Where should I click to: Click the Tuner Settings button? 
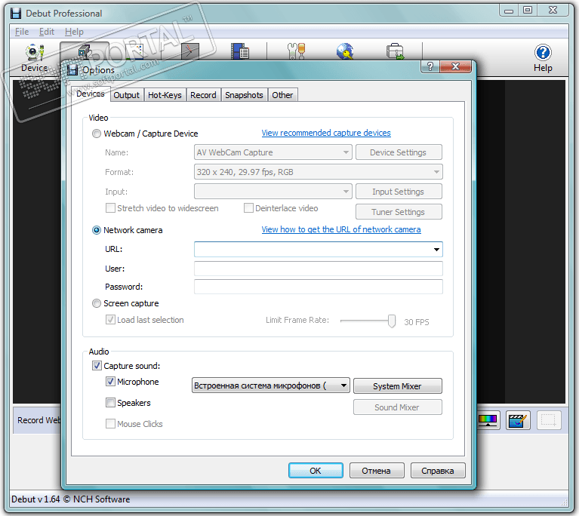(x=399, y=212)
